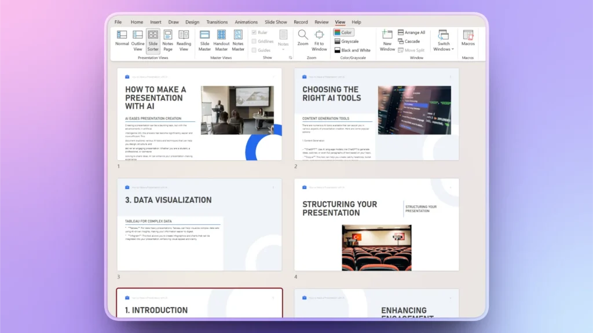The image size is (593, 333).
Task: Click the Master Views group label
Action: 221,58
